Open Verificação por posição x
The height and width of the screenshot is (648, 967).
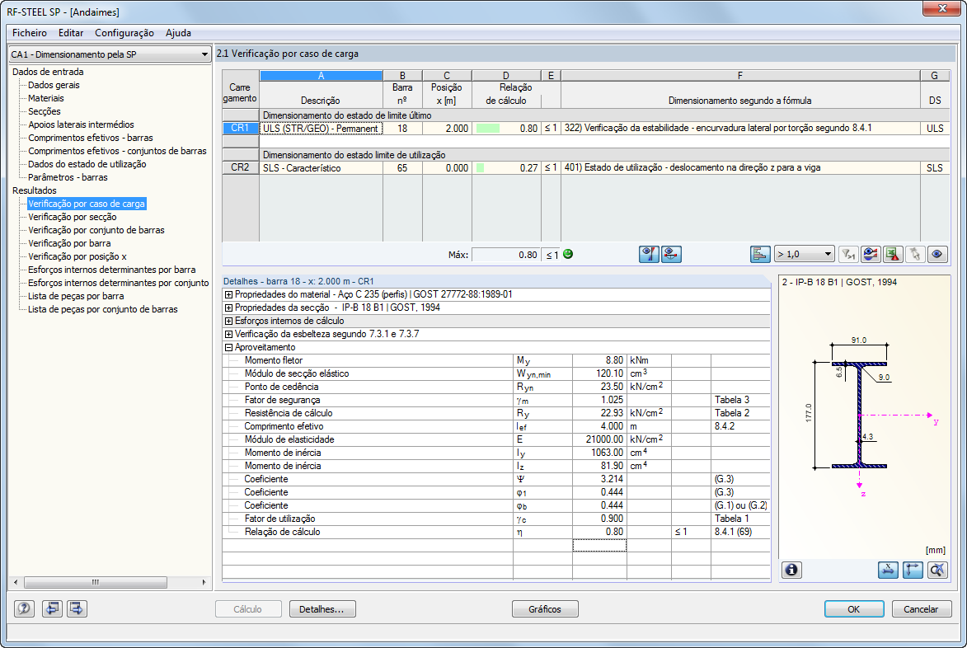tap(77, 256)
